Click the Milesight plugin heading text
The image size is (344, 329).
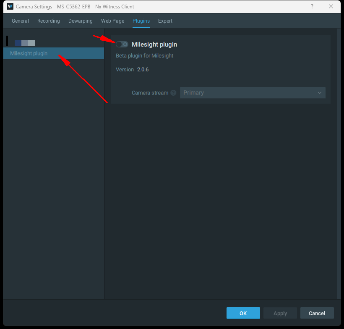click(x=154, y=44)
